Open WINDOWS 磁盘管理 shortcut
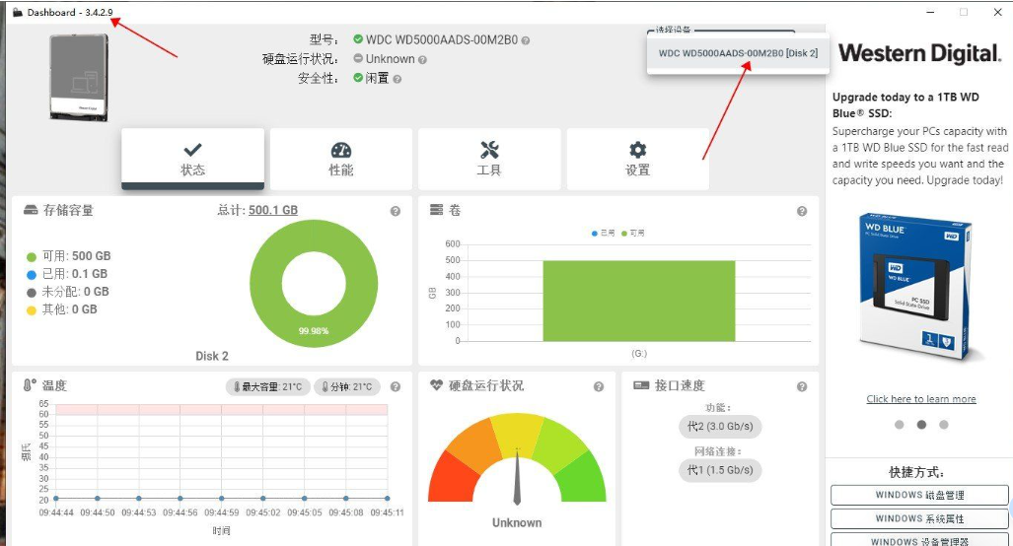The image size is (1013, 546). point(919,495)
